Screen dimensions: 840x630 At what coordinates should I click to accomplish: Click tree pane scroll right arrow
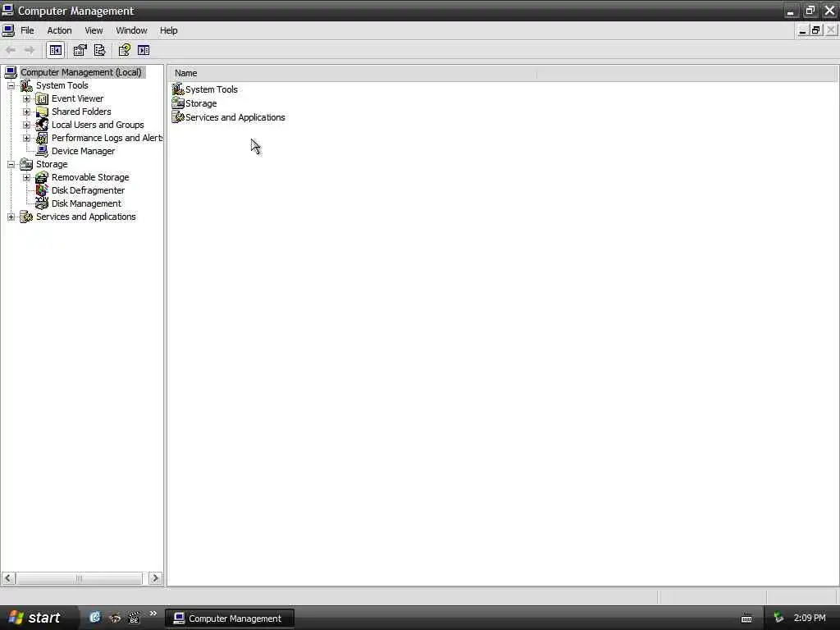(155, 578)
